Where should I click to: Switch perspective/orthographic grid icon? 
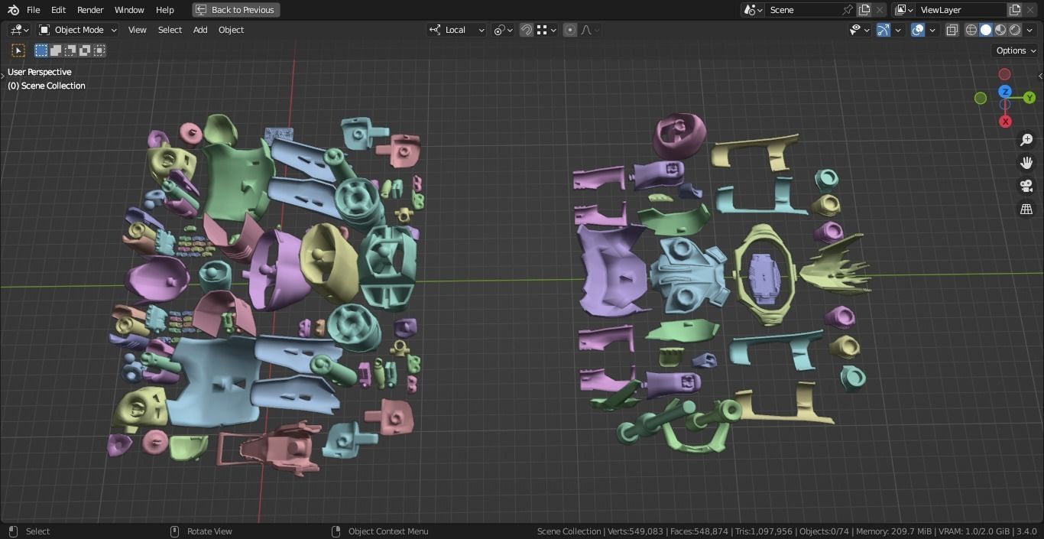tap(1026, 209)
